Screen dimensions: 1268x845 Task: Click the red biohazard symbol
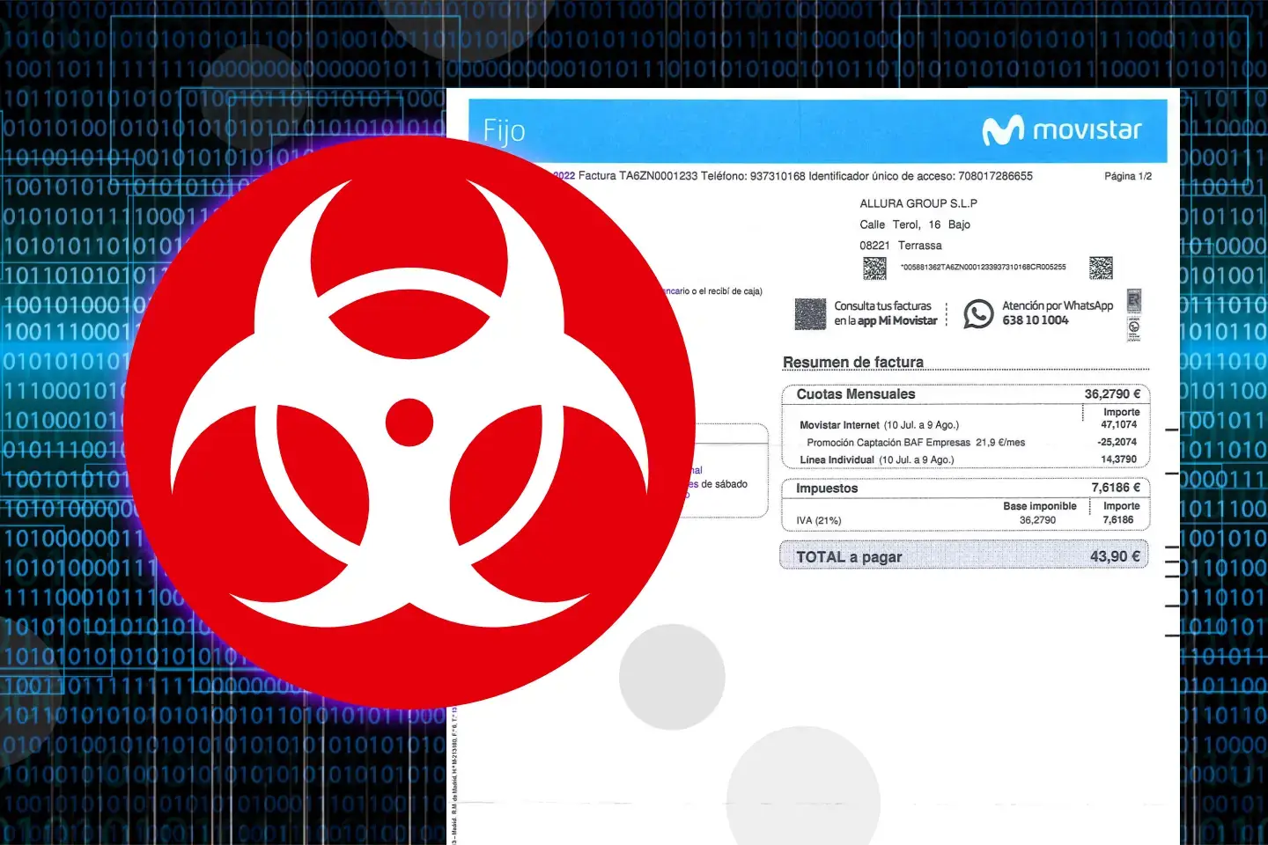tap(409, 422)
